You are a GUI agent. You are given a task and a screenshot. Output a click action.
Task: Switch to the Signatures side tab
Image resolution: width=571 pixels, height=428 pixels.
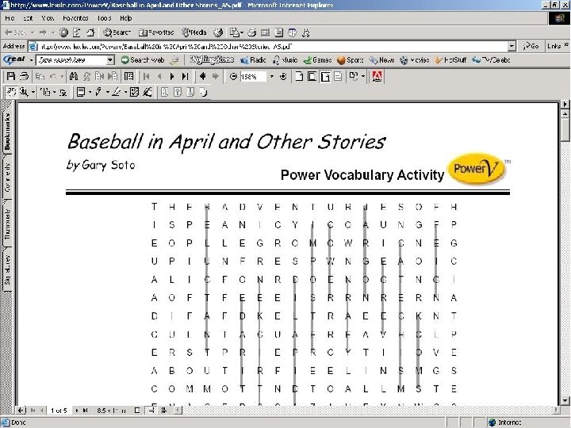(x=7, y=269)
